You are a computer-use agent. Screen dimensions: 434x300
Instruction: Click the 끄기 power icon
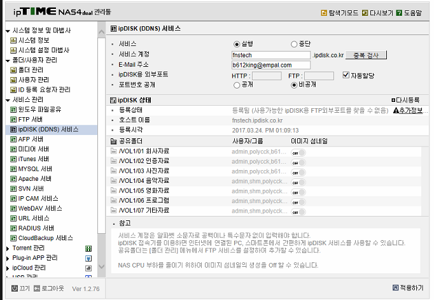pos(15,289)
